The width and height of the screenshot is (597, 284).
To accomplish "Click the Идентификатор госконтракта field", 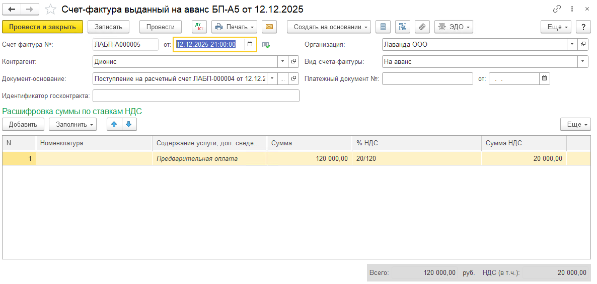I will coord(196,96).
